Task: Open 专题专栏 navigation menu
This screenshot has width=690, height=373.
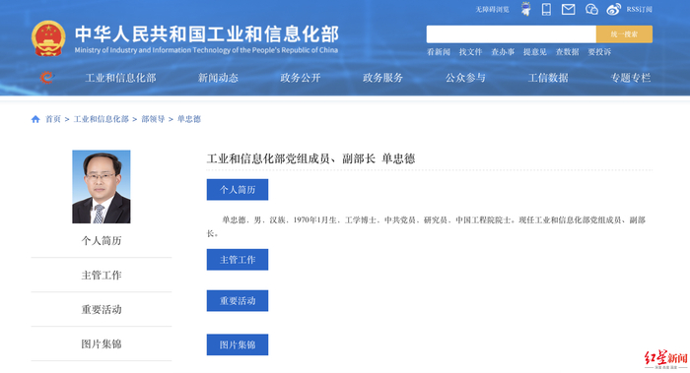Action: 630,78
